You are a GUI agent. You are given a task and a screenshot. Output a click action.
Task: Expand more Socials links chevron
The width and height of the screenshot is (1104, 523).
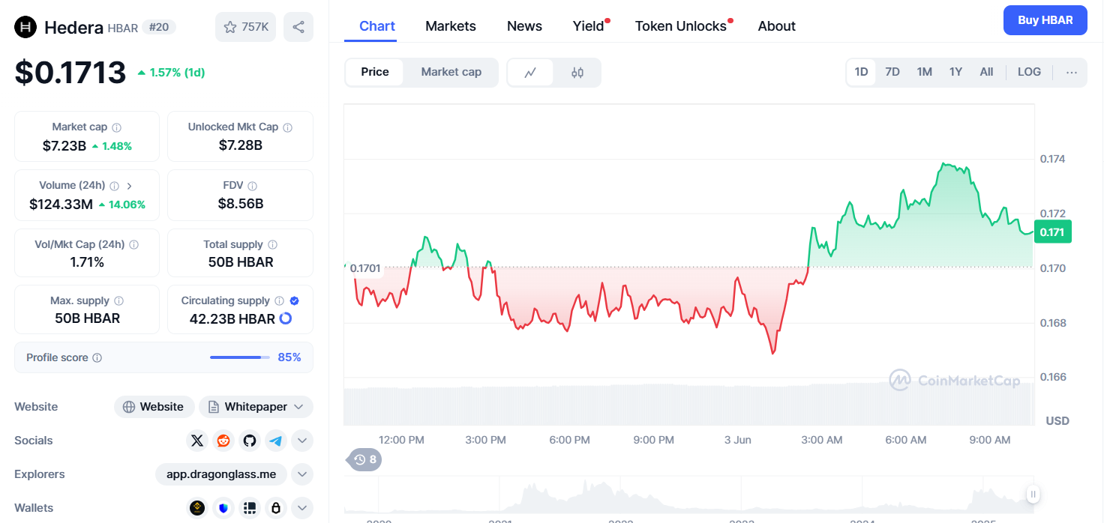click(x=301, y=441)
